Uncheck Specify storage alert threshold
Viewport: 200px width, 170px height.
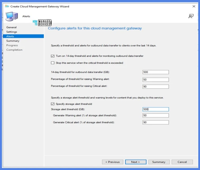tap(53, 104)
